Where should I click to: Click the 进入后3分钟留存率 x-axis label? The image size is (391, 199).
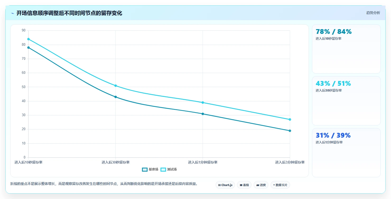(290, 162)
